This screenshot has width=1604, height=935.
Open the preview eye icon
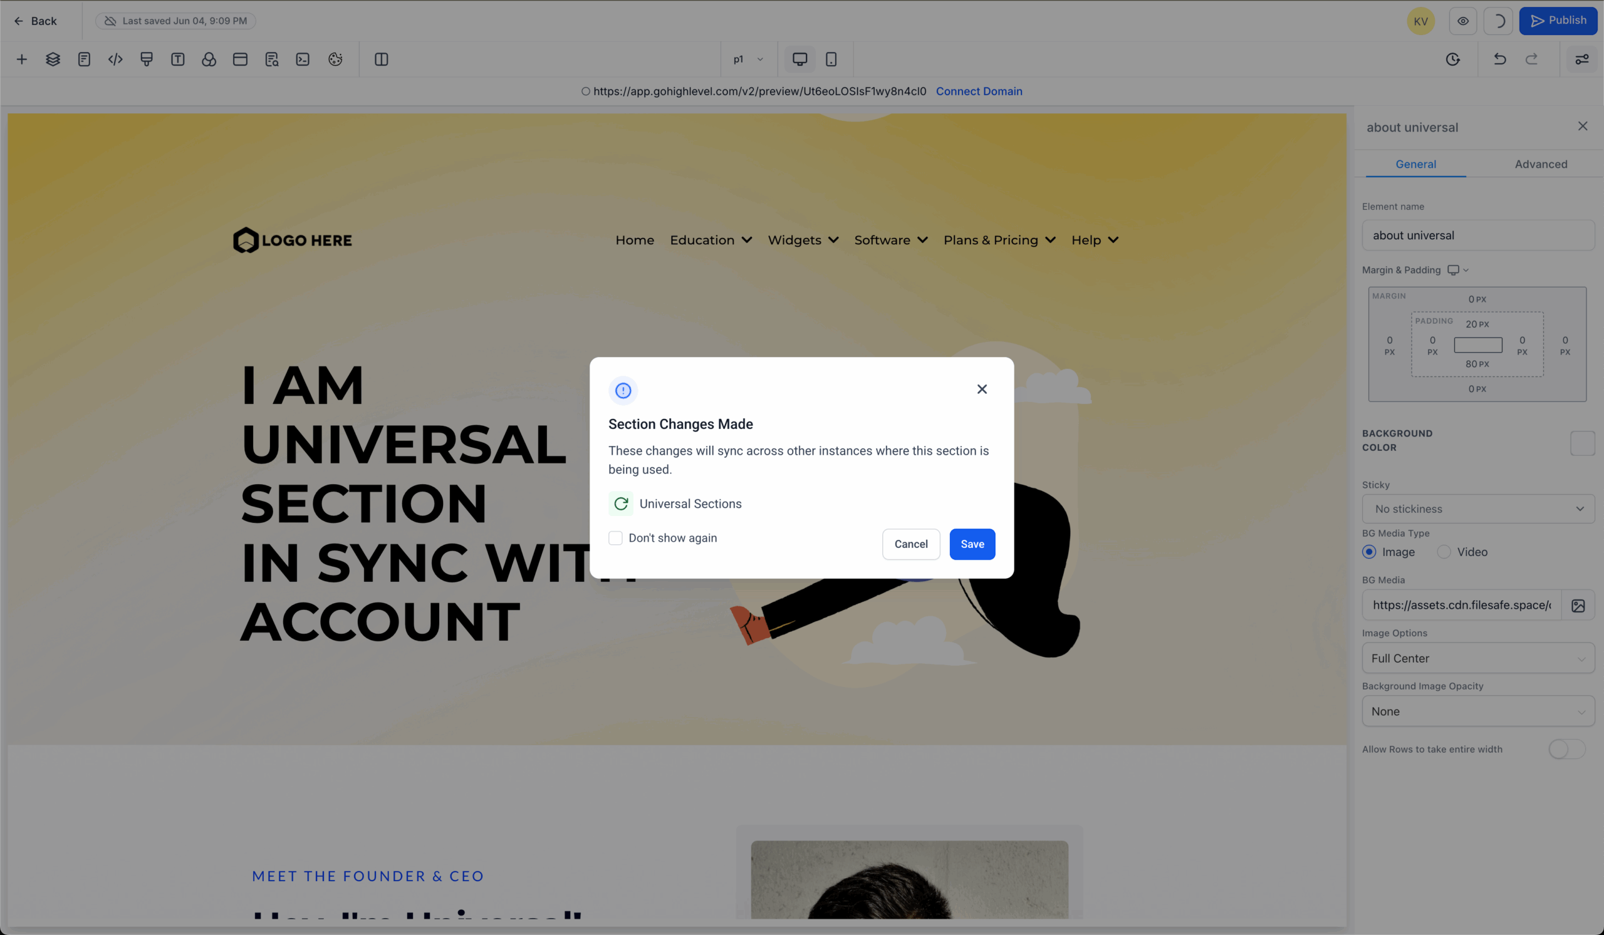point(1462,21)
